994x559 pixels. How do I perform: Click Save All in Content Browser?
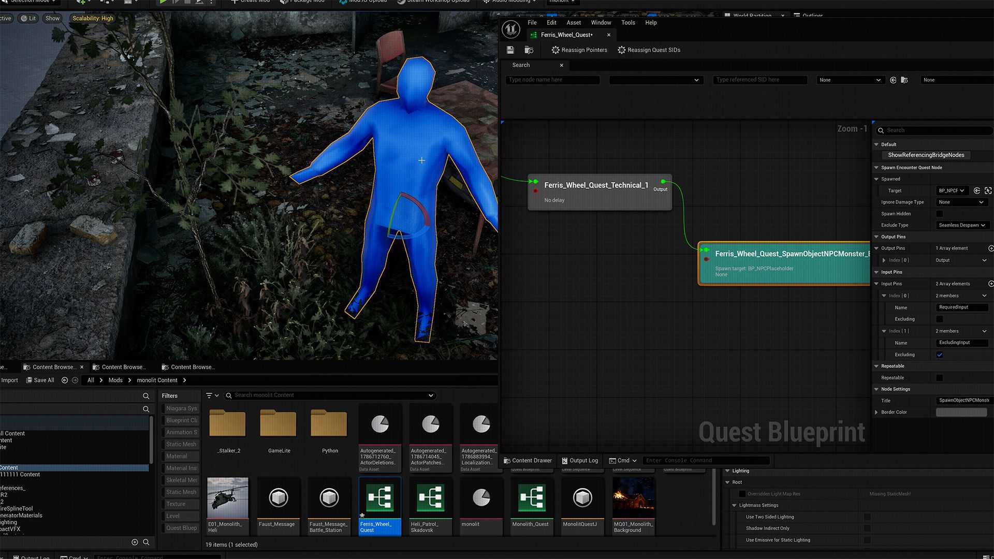click(x=40, y=380)
